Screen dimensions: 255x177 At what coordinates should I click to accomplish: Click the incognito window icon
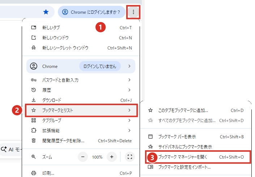[34, 48]
